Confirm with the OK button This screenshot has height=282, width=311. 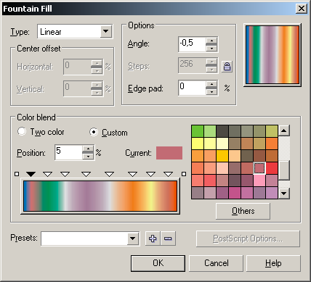pyautogui.click(x=158, y=263)
